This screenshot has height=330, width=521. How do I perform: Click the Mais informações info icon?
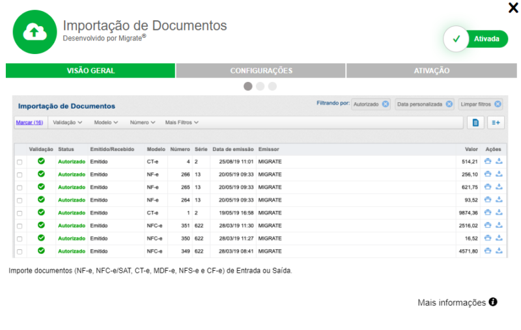coord(493,302)
